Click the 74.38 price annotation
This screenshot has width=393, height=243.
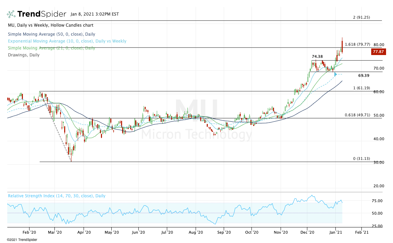[x=317, y=56]
